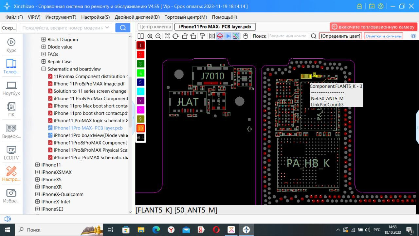Screen dimensions: 419x236
Task: Click the mouse mode icon
Action: 246,36
